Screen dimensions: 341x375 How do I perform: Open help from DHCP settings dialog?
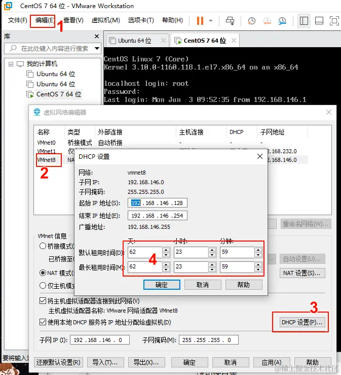pos(244,285)
